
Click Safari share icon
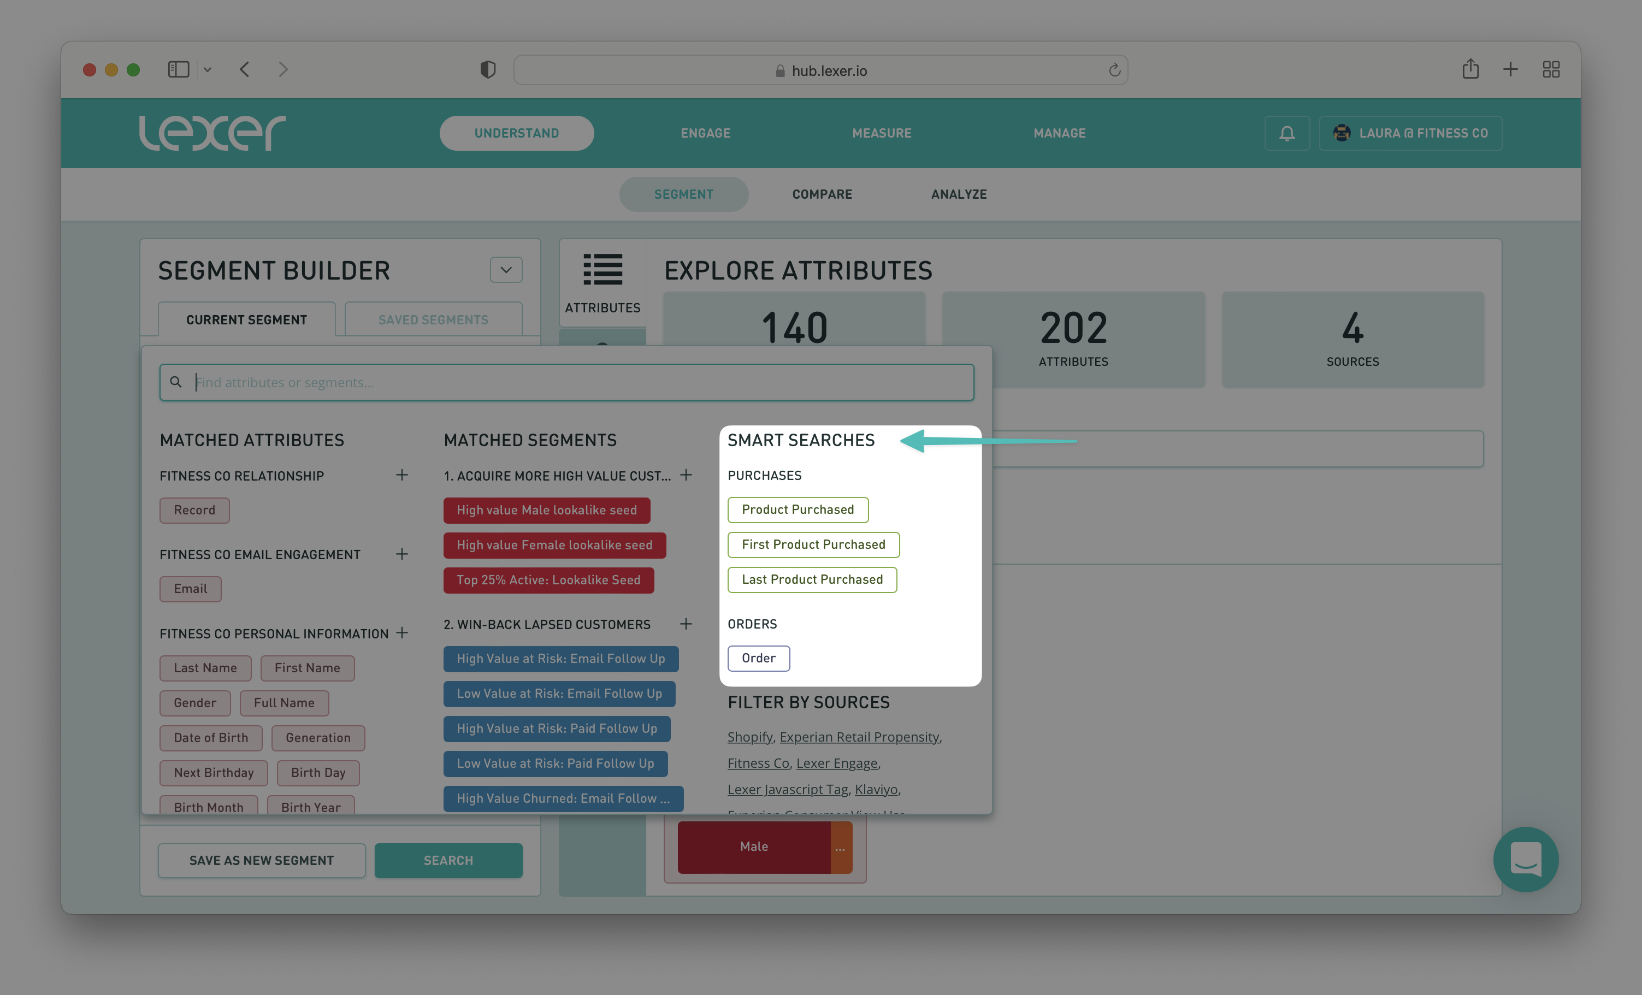tap(1470, 69)
